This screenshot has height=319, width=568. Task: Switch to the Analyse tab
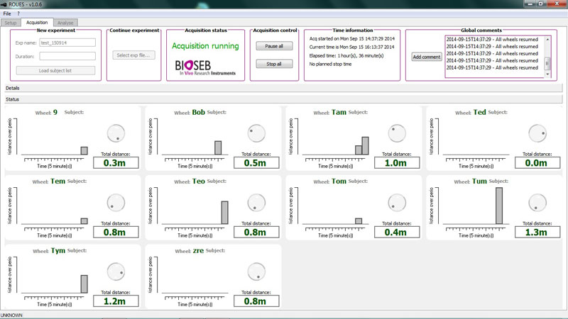click(65, 23)
